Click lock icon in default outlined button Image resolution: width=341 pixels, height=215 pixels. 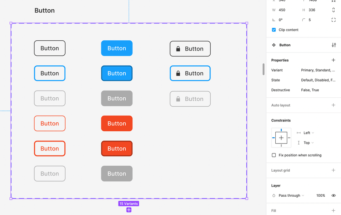pyautogui.click(x=178, y=48)
